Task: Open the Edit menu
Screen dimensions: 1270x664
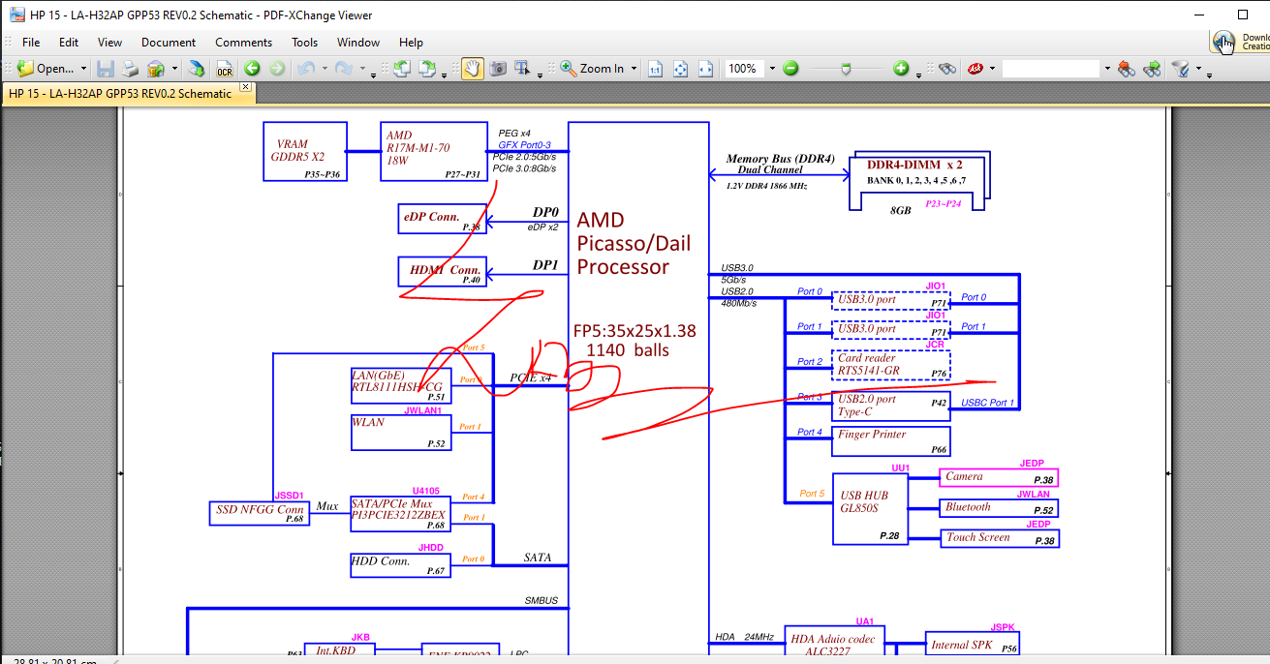Action: pyautogui.click(x=69, y=43)
